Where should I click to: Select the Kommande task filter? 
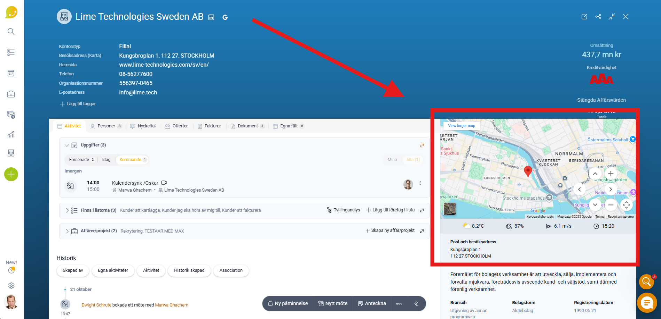pos(133,160)
